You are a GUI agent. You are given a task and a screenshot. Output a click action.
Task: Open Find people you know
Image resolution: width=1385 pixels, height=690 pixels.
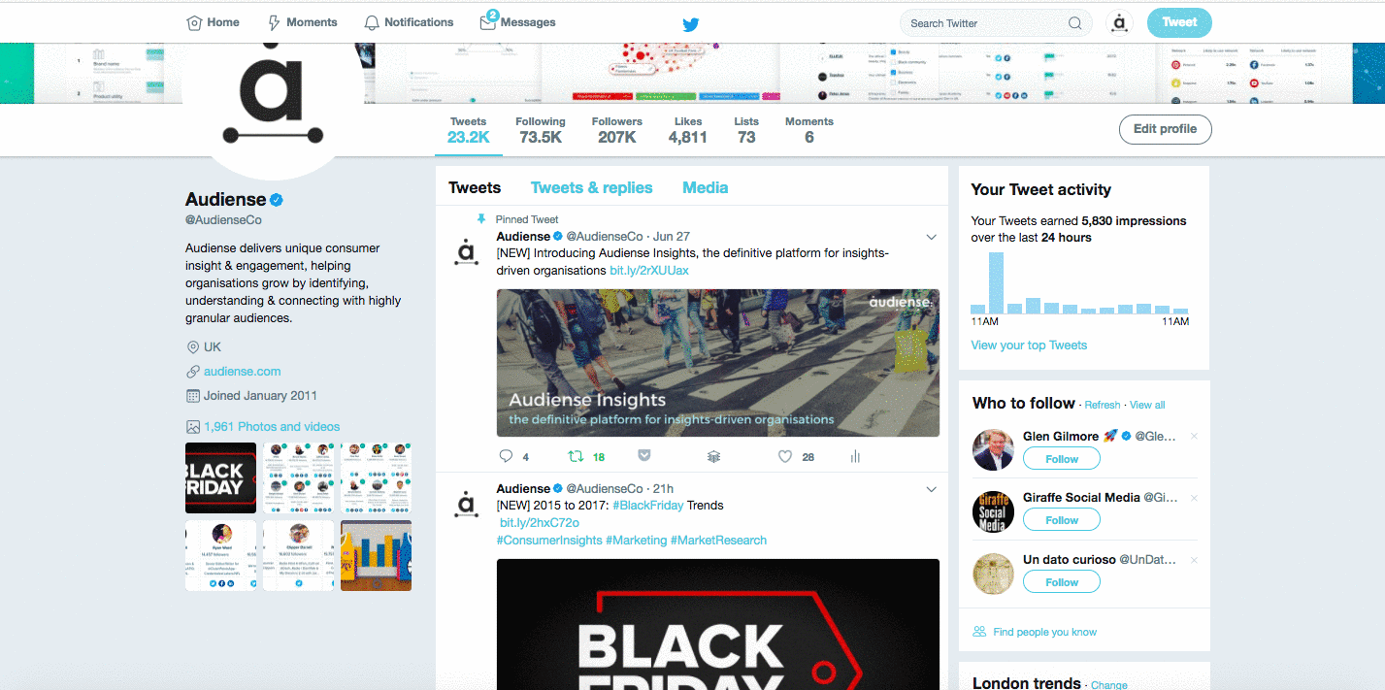tap(1044, 632)
